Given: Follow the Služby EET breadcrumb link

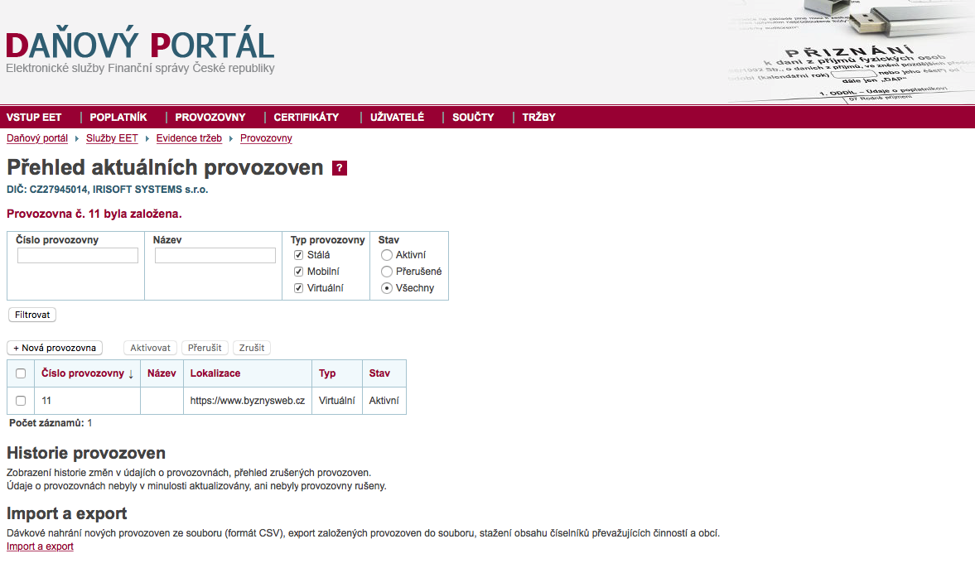Looking at the screenshot, I should point(112,138).
